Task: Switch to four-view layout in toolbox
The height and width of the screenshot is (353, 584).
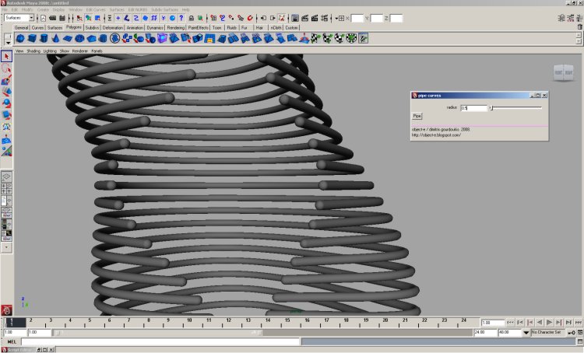Action: click(6, 189)
